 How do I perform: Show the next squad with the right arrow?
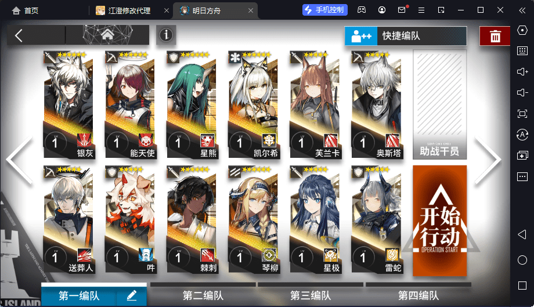coord(488,160)
